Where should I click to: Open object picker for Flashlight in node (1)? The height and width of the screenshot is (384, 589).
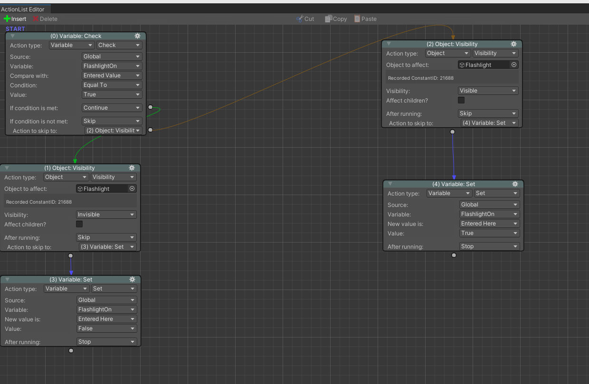click(132, 189)
